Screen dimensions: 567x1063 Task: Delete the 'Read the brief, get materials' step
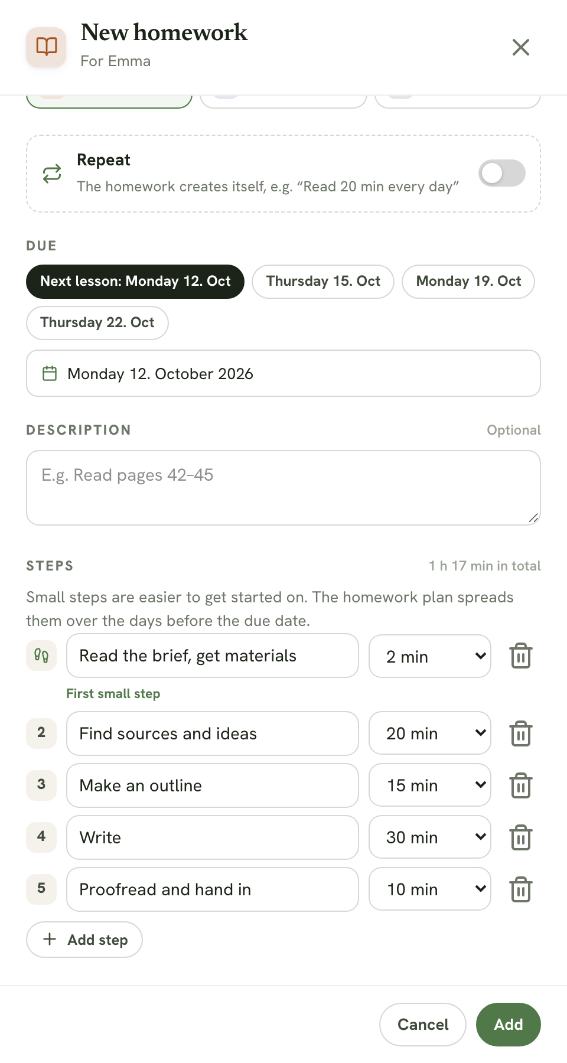click(x=521, y=656)
